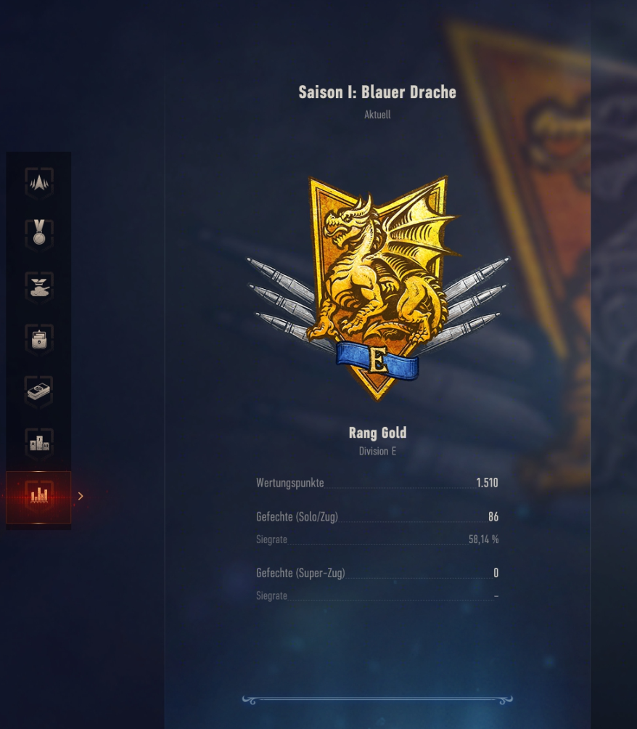Select the Gefechte (Solo/Zug) row
637x729 pixels.
coord(377,516)
